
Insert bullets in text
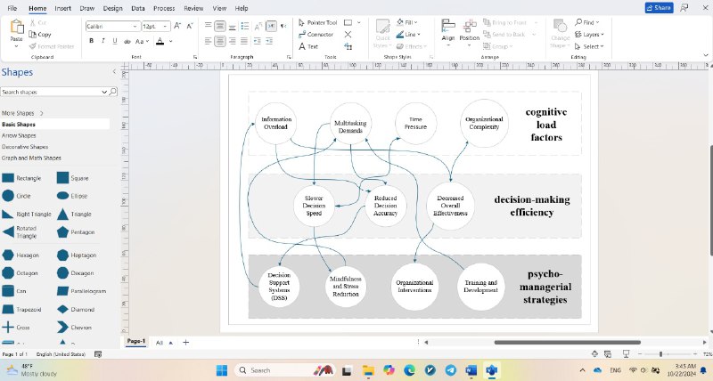pyautogui.click(x=244, y=26)
